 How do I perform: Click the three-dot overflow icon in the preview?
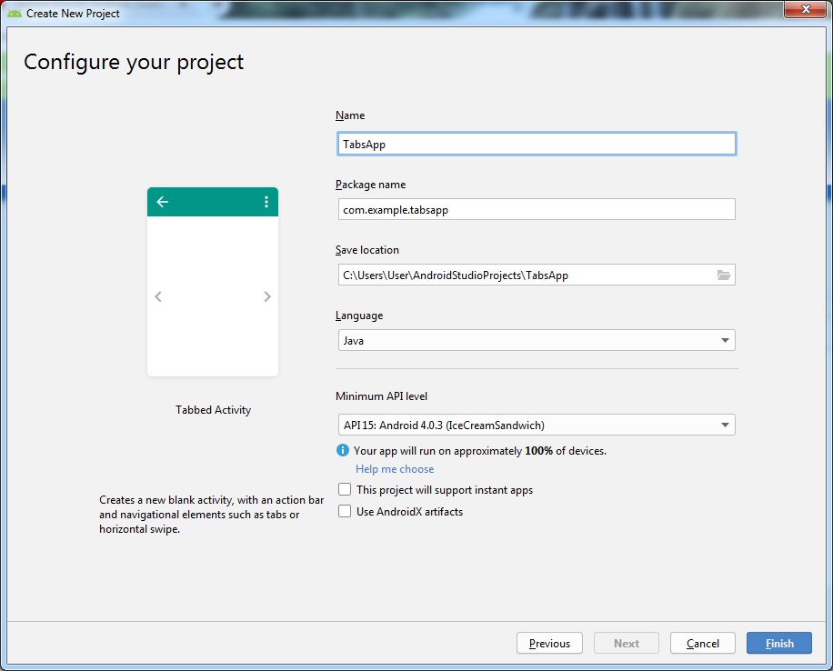266,202
